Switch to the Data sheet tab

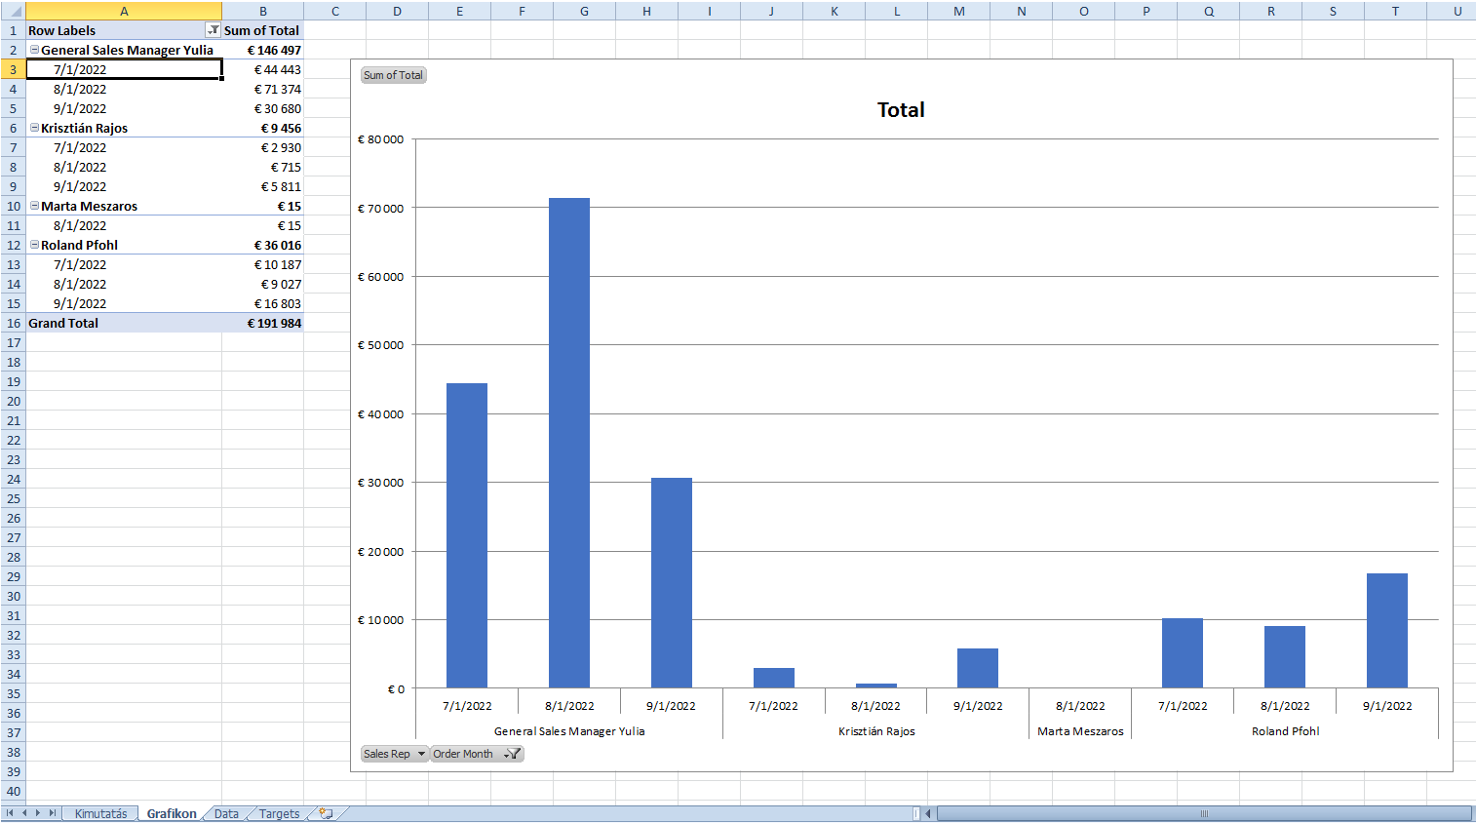tap(226, 813)
